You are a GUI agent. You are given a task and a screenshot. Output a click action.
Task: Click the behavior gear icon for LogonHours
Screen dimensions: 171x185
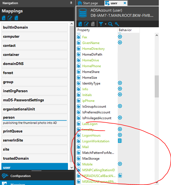pyautogui.click(x=120, y=135)
